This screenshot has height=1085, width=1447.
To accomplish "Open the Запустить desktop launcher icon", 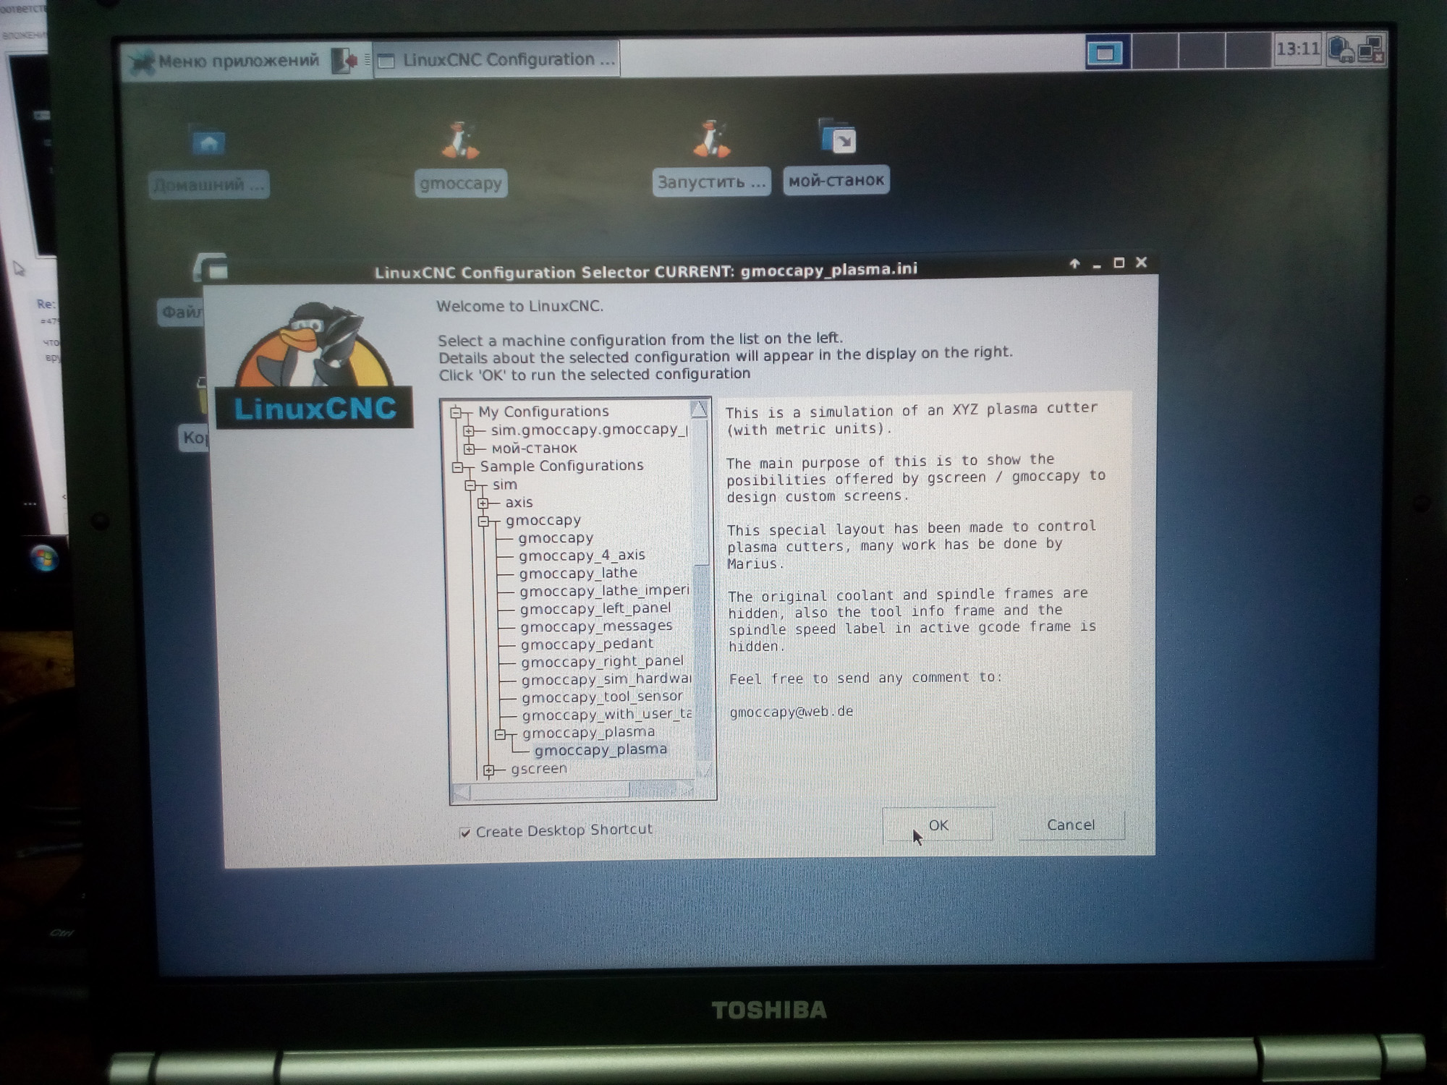I will (x=711, y=140).
